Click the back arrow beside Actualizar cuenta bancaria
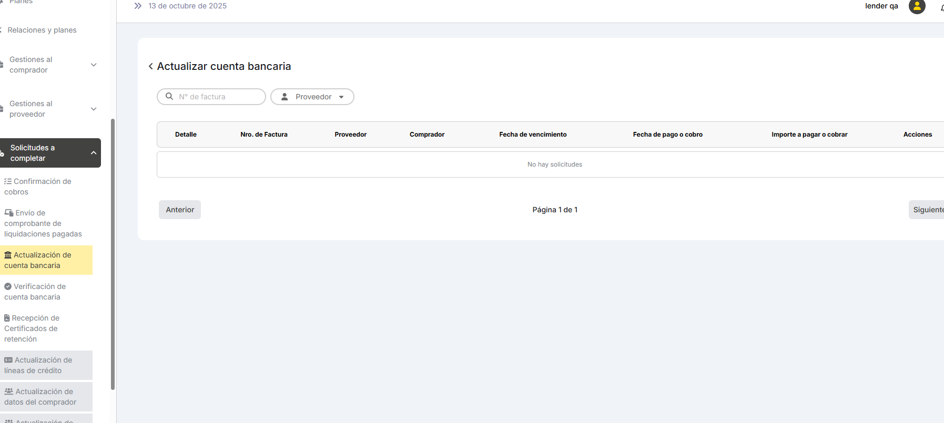Image resolution: width=944 pixels, height=423 pixels. tap(151, 66)
